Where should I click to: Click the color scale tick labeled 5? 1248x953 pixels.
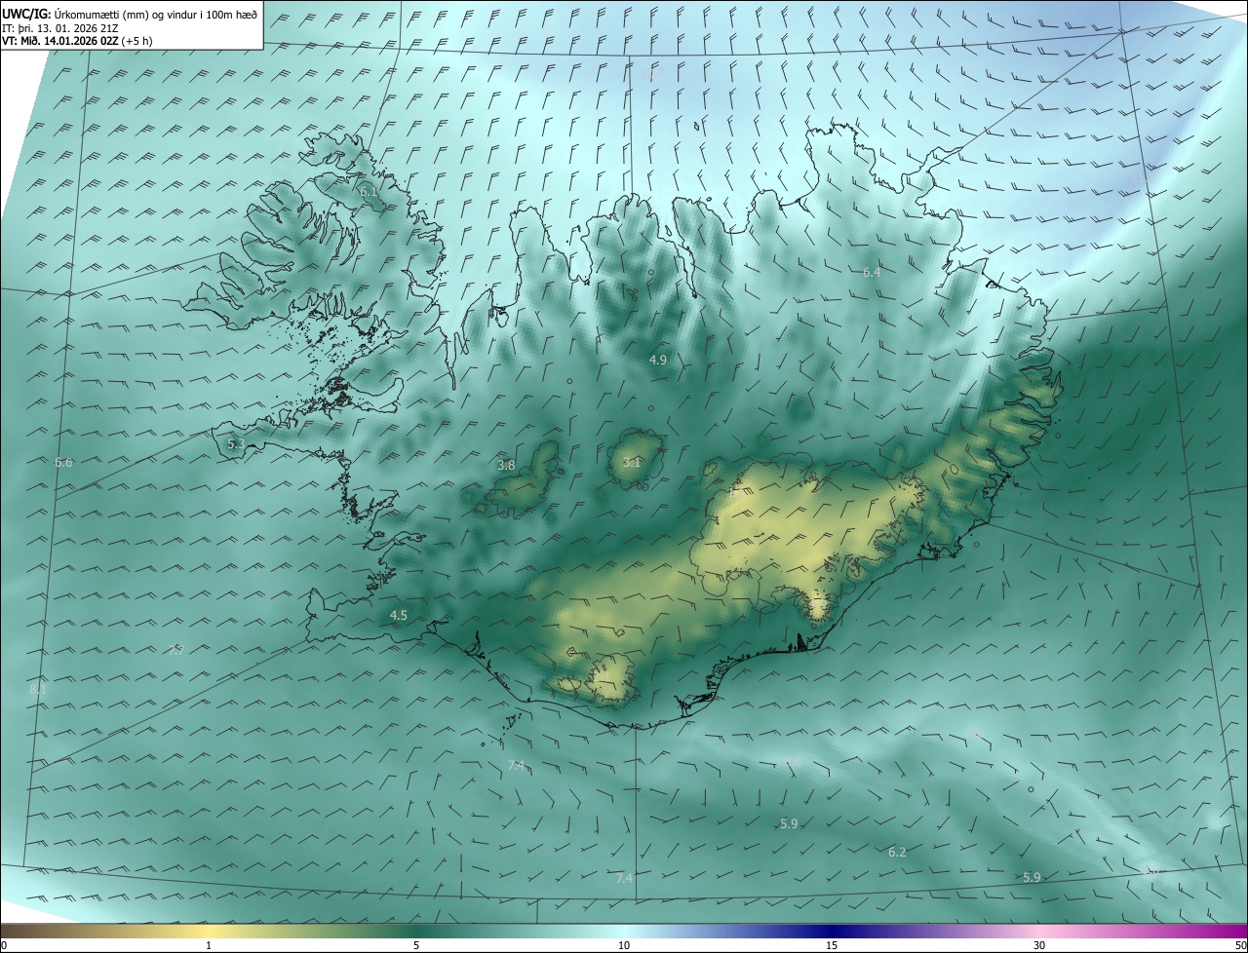(x=416, y=945)
